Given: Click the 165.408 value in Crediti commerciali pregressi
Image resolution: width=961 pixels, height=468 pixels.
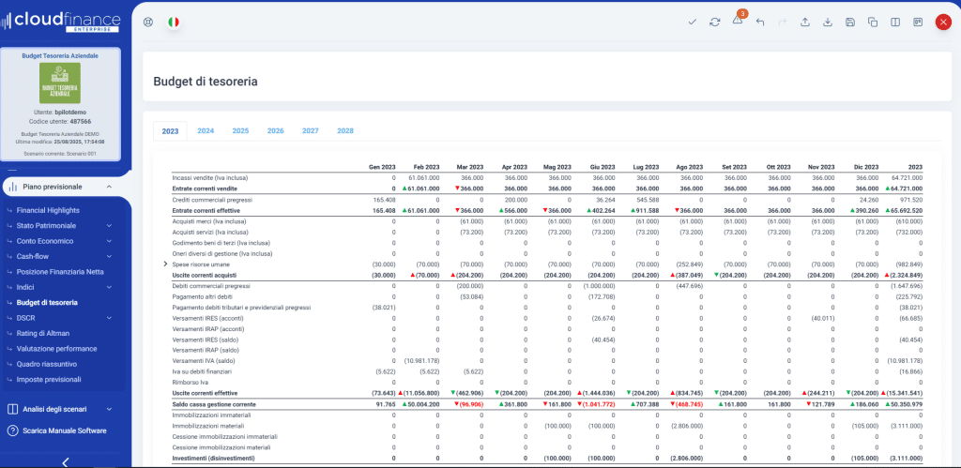Looking at the screenshot, I should [384, 200].
